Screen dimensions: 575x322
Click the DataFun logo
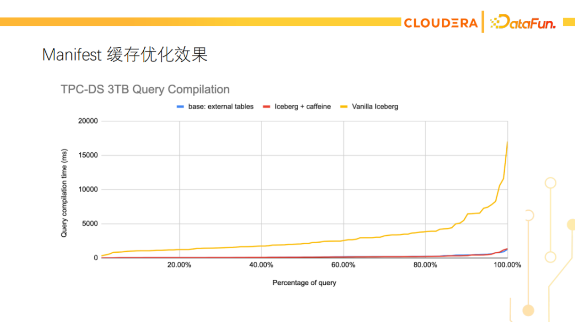point(523,23)
